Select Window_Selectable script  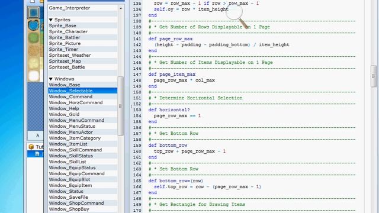(x=83, y=91)
